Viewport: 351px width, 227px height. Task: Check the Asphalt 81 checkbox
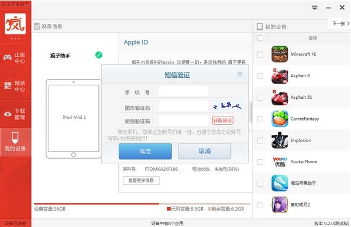pyautogui.click(x=260, y=98)
